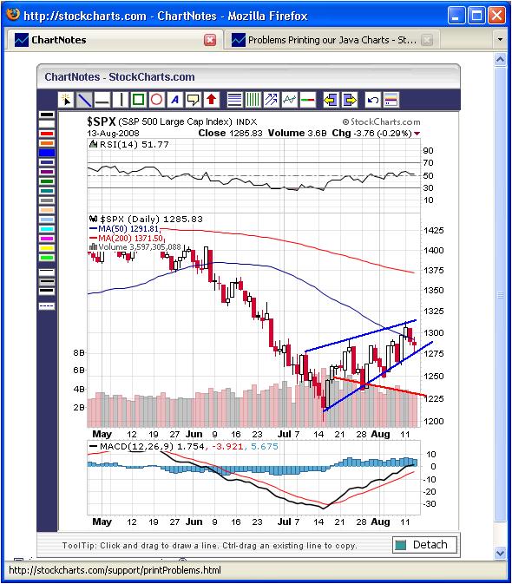
Task: Select the zigzag line study tool
Action: pos(289,100)
